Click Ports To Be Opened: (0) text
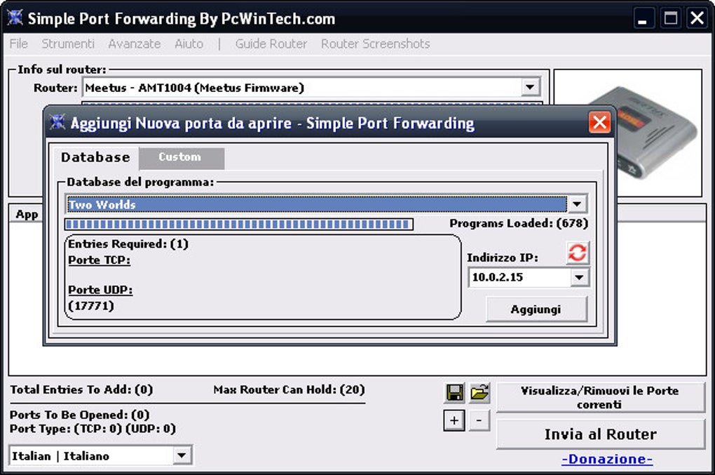This screenshot has height=475, width=715. click(80, 415)
